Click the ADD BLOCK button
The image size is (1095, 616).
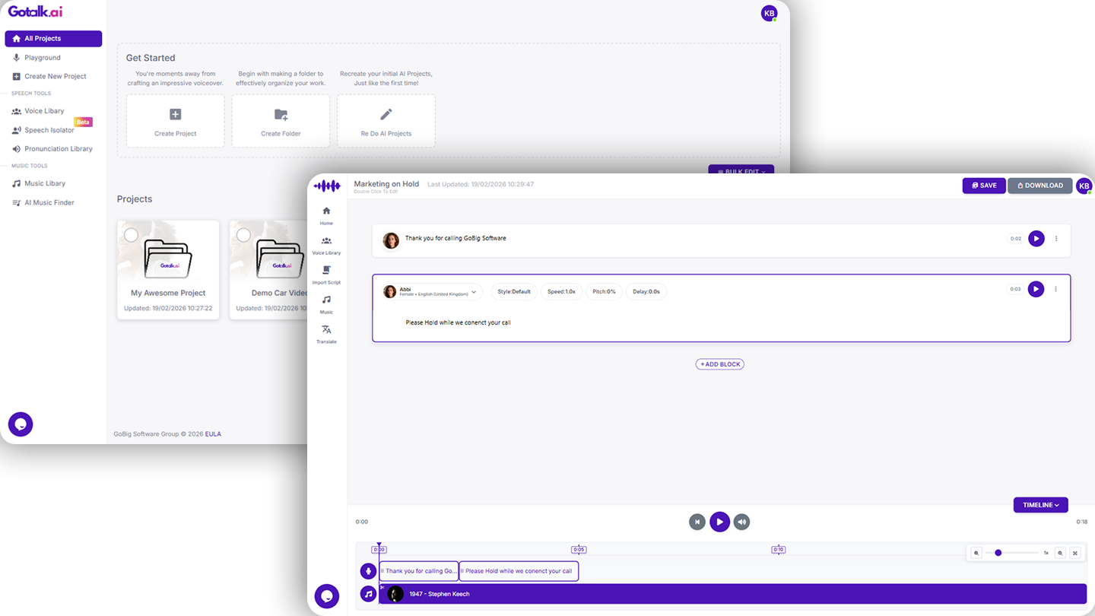click(719, 364)
